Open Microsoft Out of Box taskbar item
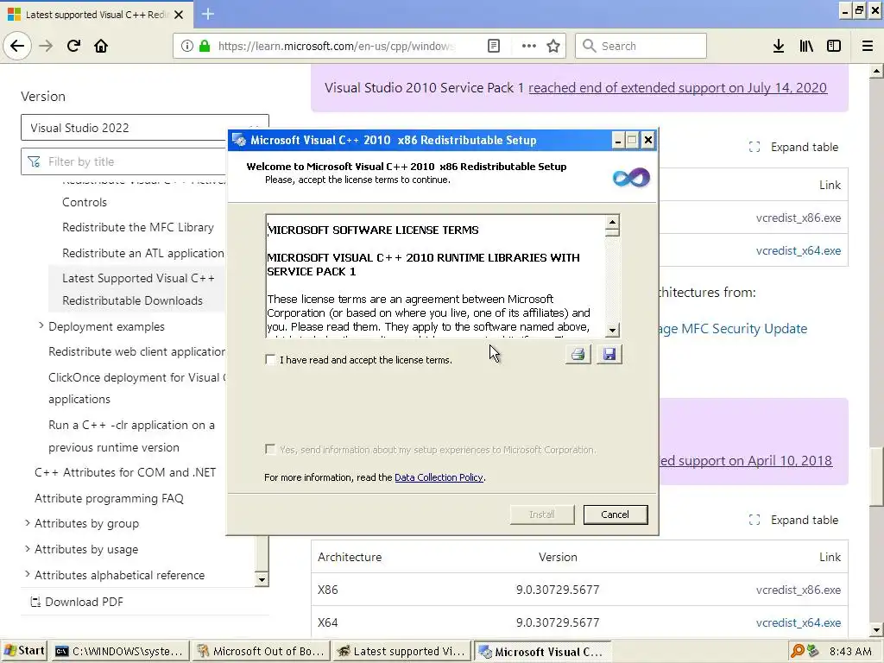 (261, 651)
